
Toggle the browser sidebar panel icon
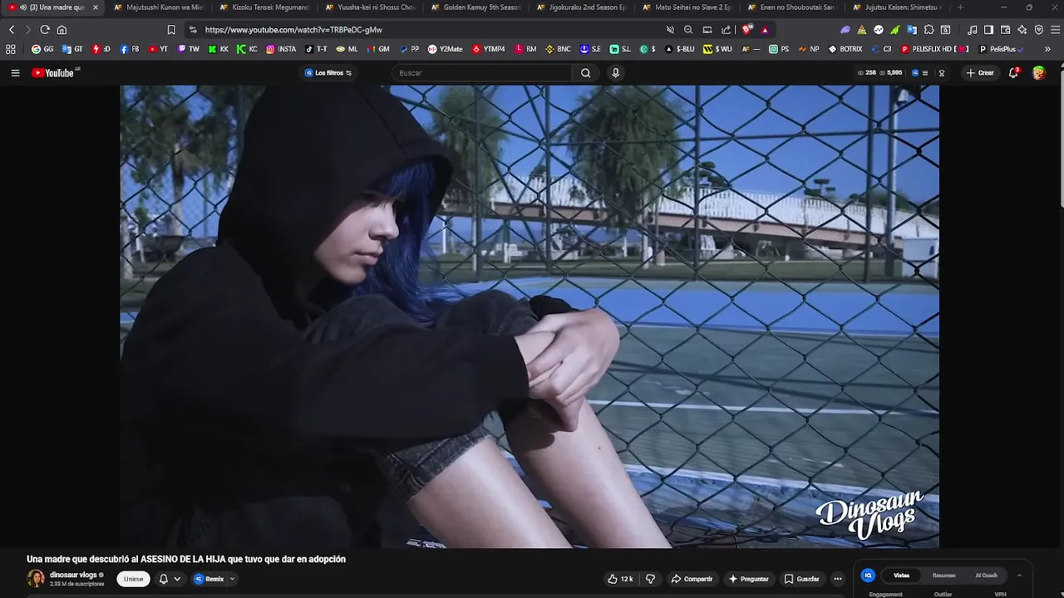pos(988,30)
